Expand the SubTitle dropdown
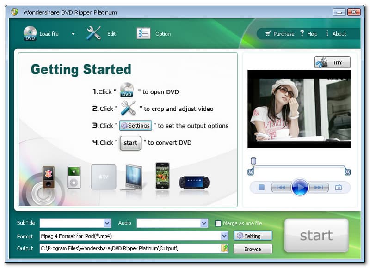 click(107, 223)
